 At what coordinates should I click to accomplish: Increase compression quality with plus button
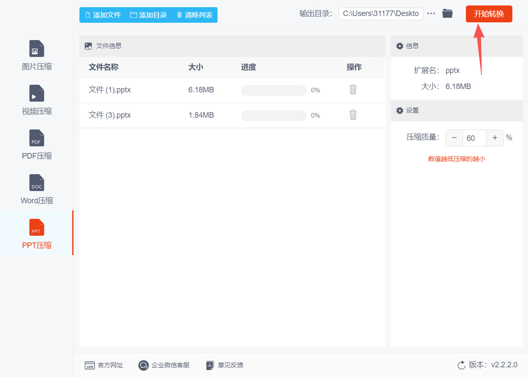click(495, 138)
